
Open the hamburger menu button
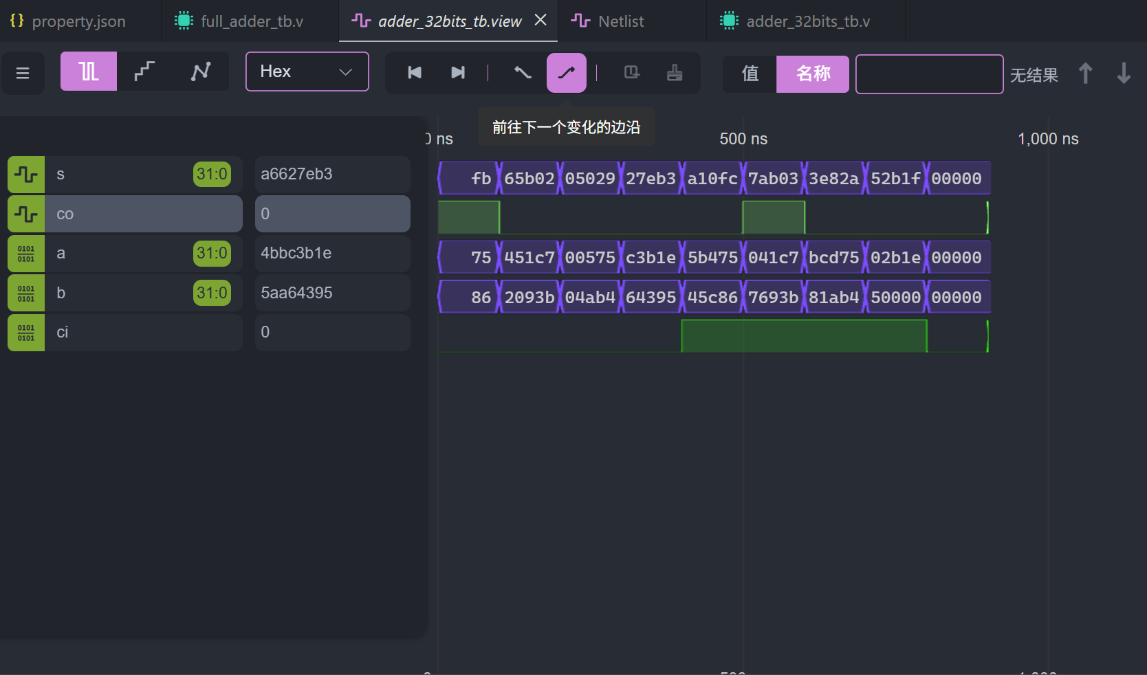(23, 73)
